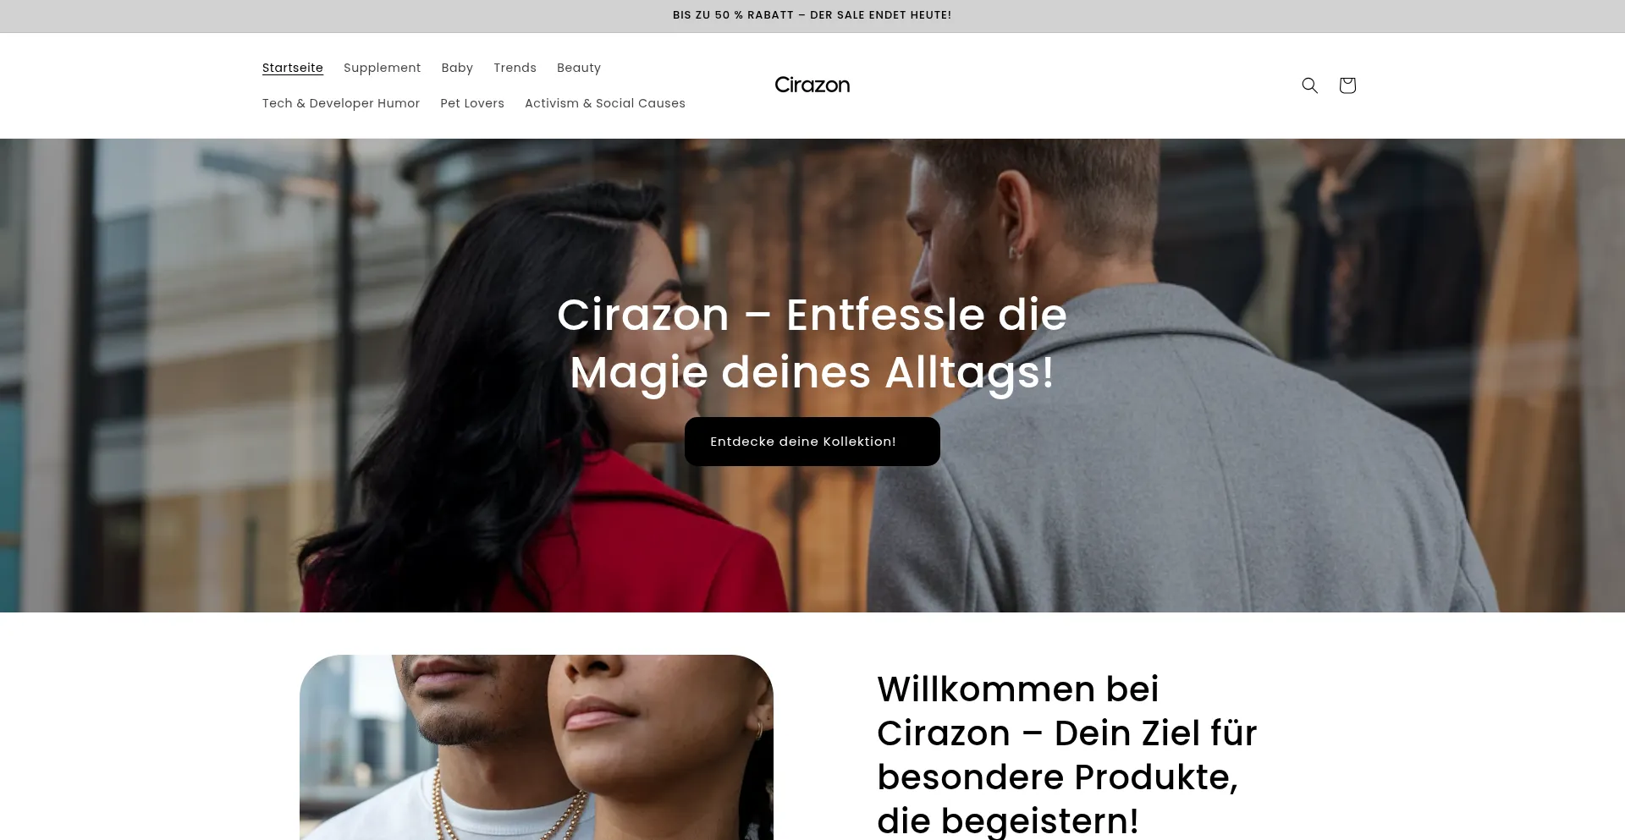Image resolution: width=1625 pixels, height=840 pixels.
Task: Click the sale announcement bar text
Action: click(812, 15)
